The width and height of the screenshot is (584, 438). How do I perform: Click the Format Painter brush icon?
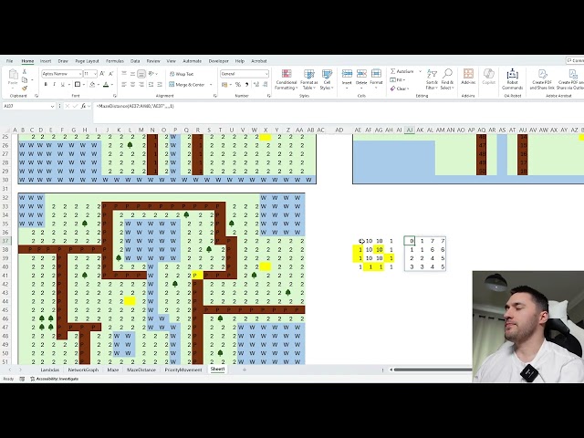25,89
